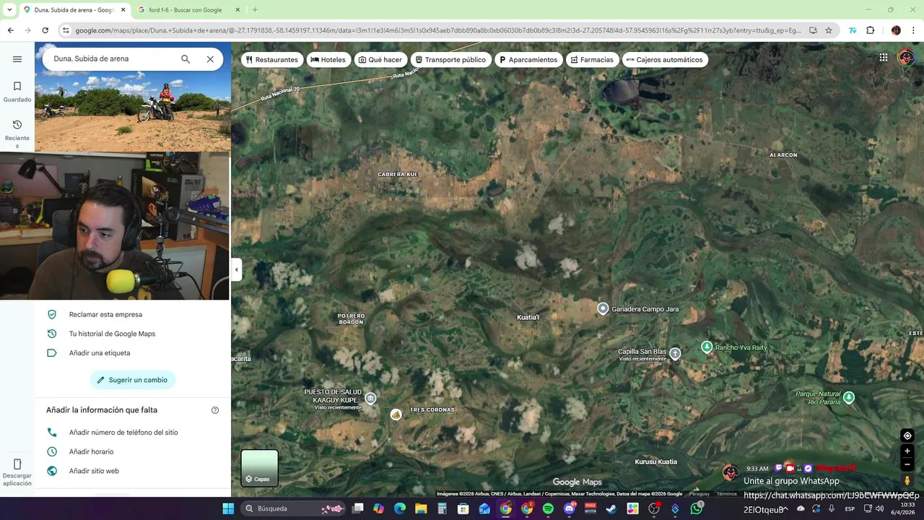
Task: Click Reclamar esta empresa
Action: click(x=105, y=314)
